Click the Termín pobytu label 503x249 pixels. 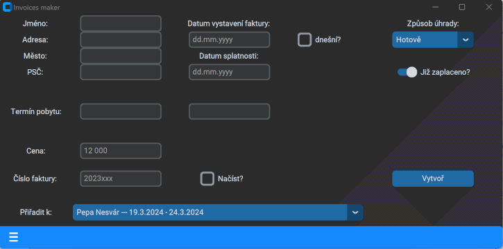click(x=36, y=112)
